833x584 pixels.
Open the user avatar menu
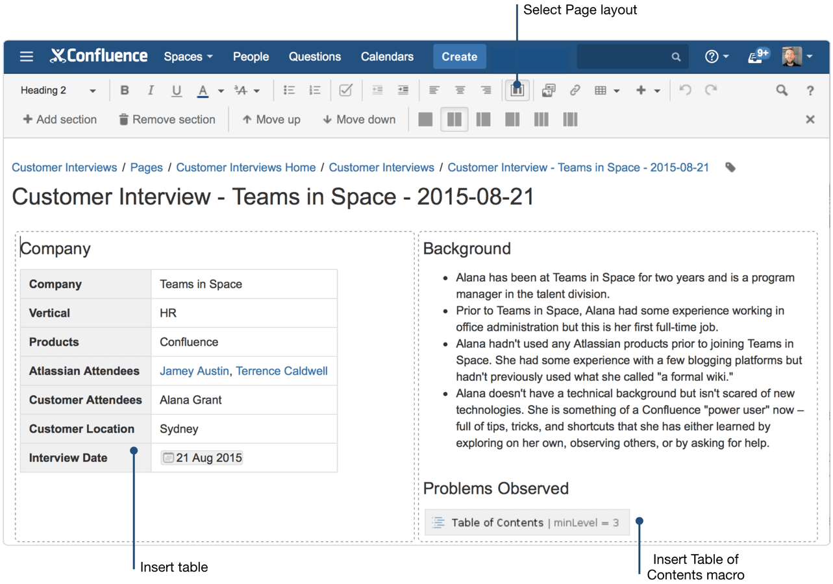click(798, 56)
